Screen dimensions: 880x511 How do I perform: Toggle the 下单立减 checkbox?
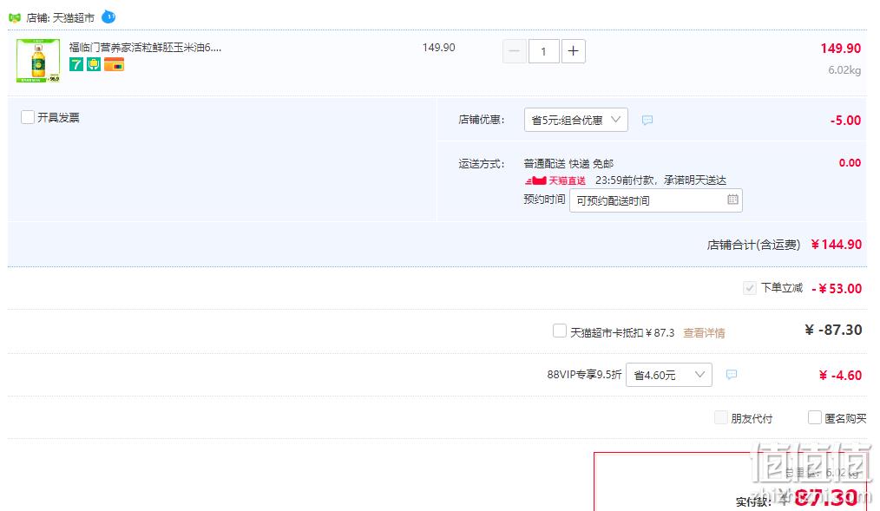click(749, 288)
